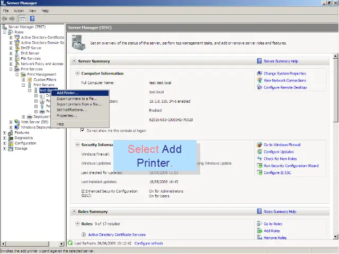Click the Add Roles icon

tap(260, 231)
